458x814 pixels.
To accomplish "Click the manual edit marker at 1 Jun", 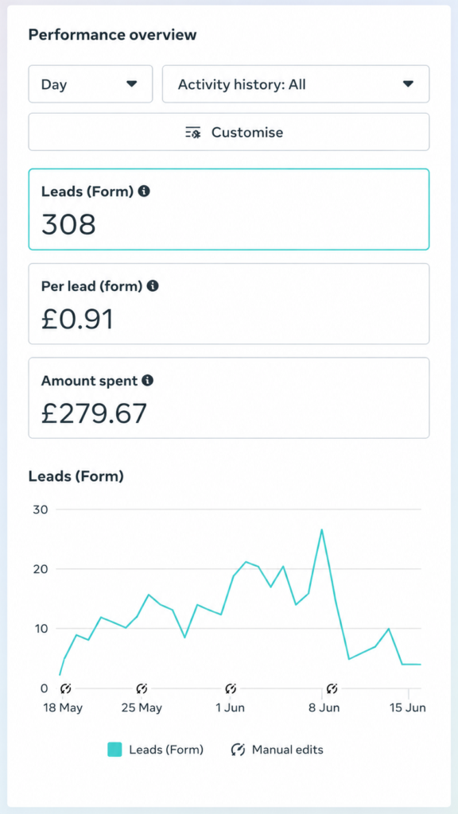I will point(231,689).
